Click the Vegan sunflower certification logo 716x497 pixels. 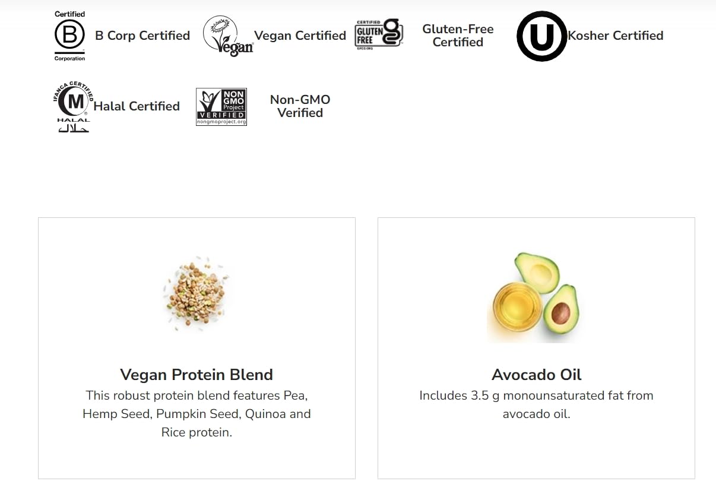[228, 36]
